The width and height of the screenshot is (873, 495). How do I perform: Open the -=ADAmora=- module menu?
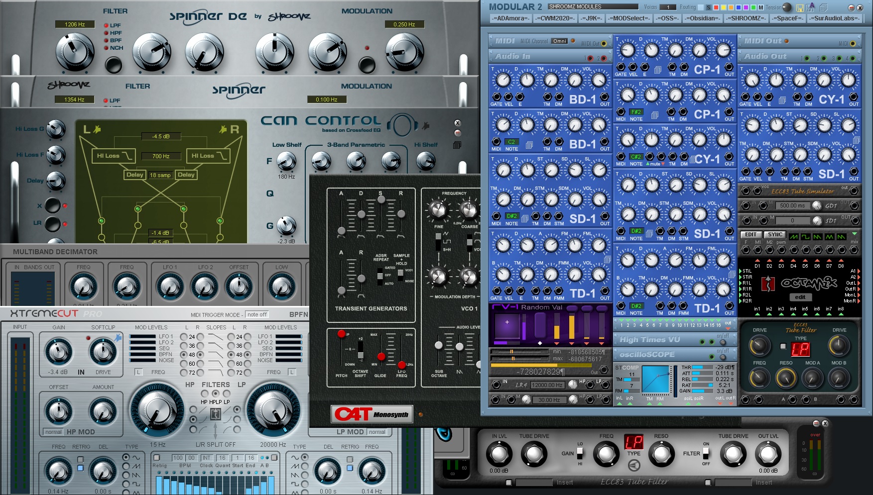tap(510, 18)
